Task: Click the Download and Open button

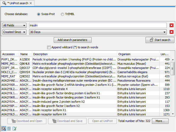Action: [x=27, y=121]
